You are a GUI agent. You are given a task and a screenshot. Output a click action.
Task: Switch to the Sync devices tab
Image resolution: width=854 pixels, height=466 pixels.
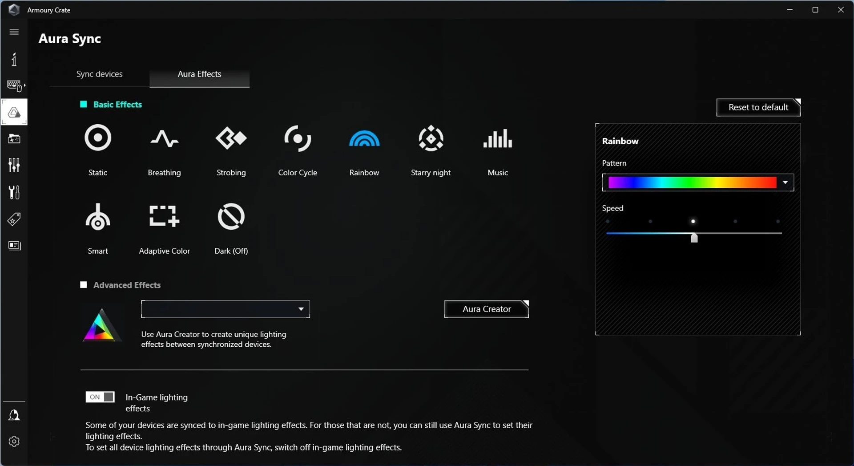tap(99, 74)
